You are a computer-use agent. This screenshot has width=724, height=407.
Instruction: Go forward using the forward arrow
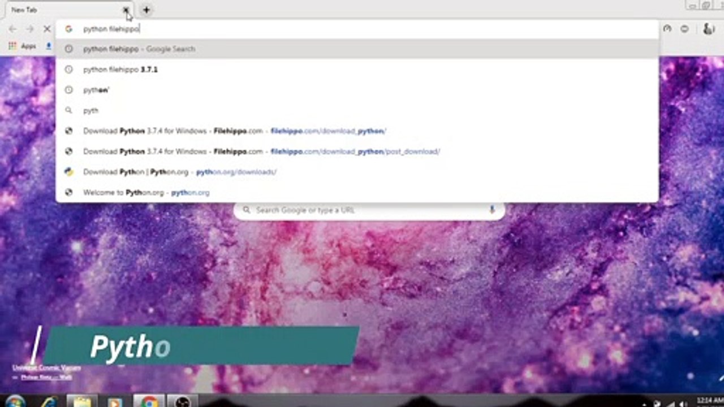[29, 29]
